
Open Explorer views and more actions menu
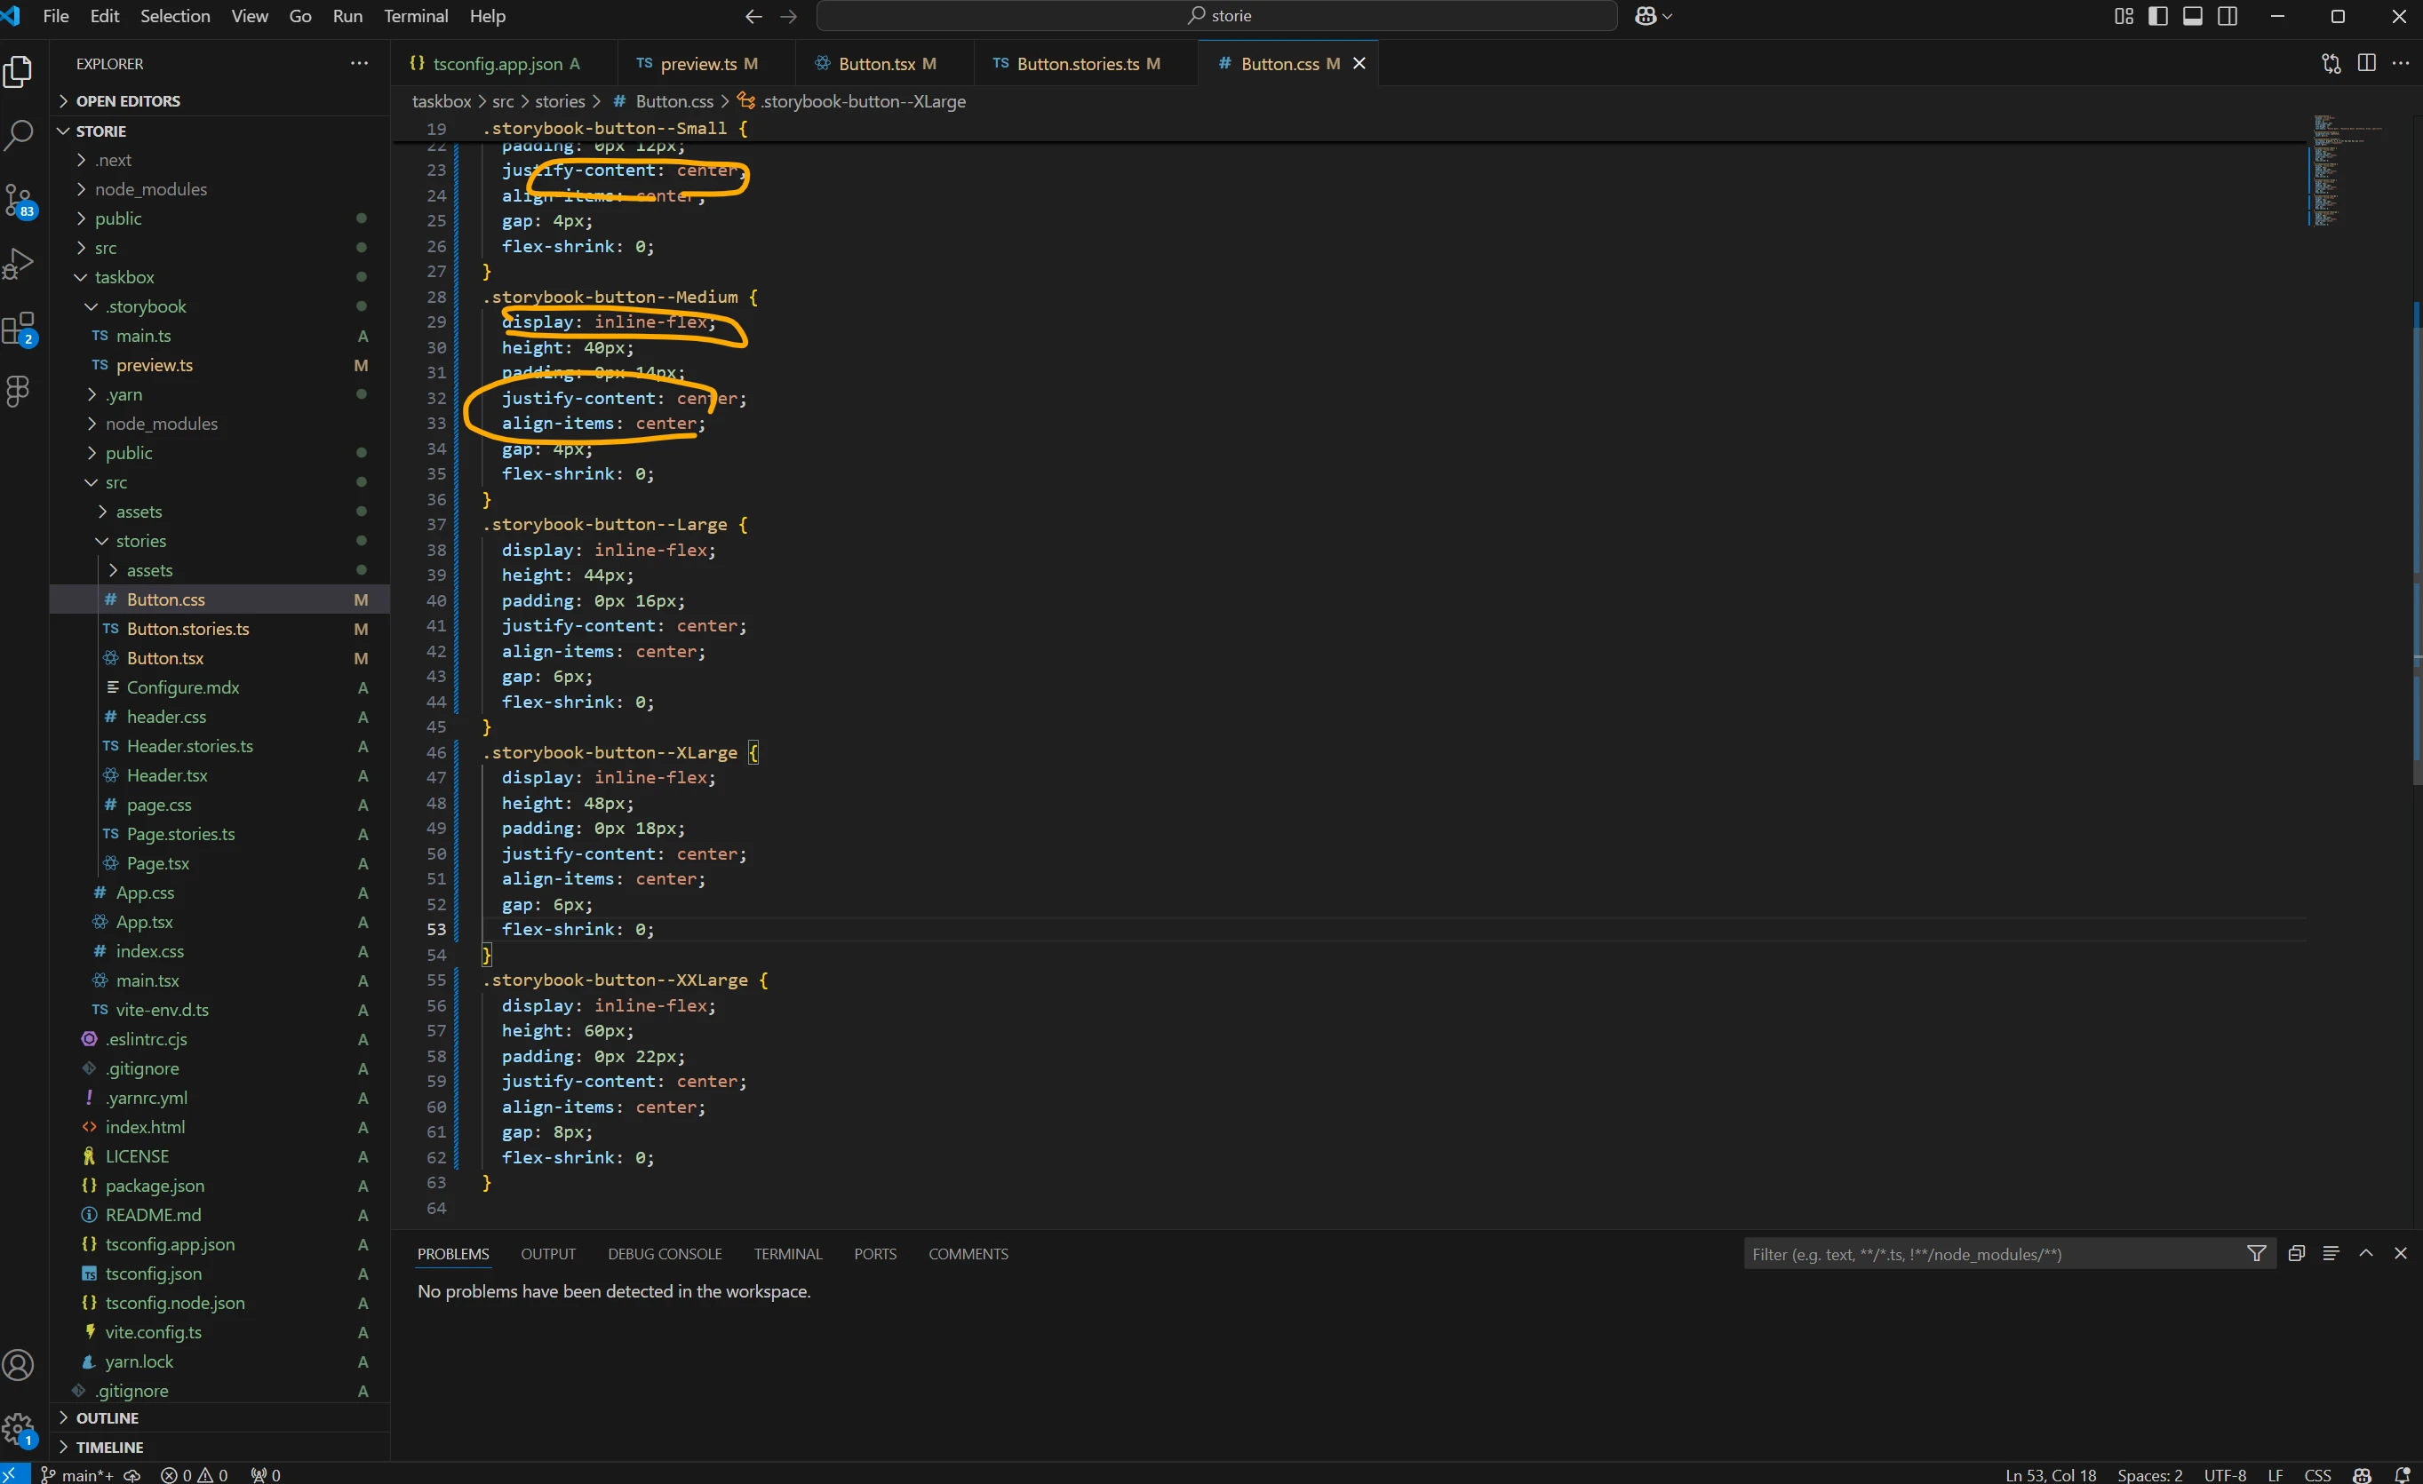(359, 63)
